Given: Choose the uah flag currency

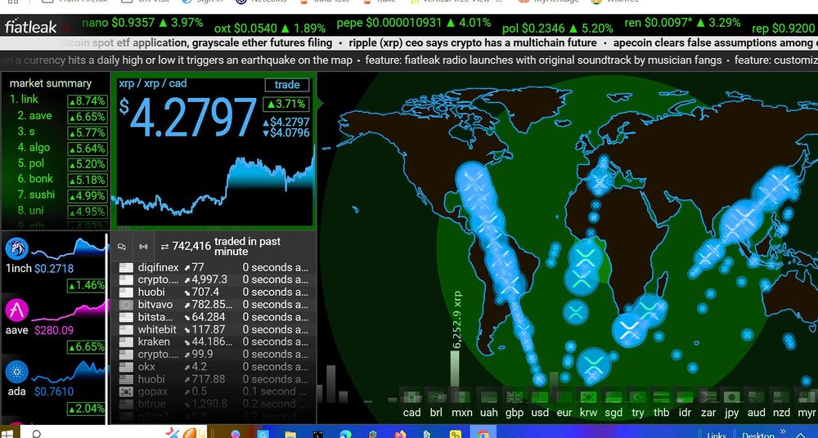Looking at the screenshot, I should click(x=488, y=398).
